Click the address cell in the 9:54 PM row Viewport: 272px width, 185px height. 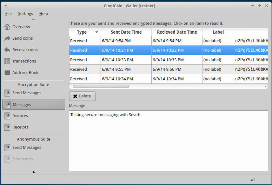[251, 41]
